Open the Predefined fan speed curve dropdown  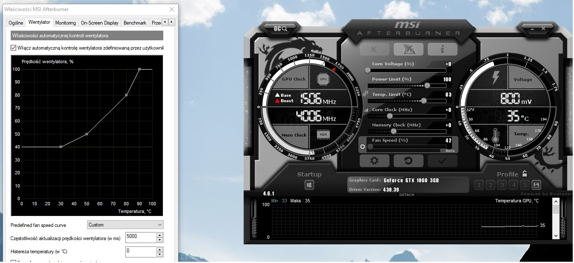125,225
